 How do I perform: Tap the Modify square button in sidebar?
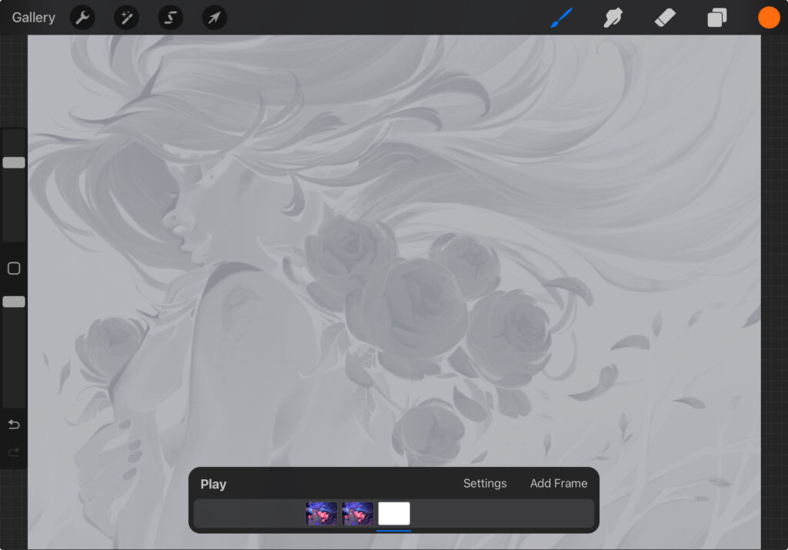coord(14,268)
